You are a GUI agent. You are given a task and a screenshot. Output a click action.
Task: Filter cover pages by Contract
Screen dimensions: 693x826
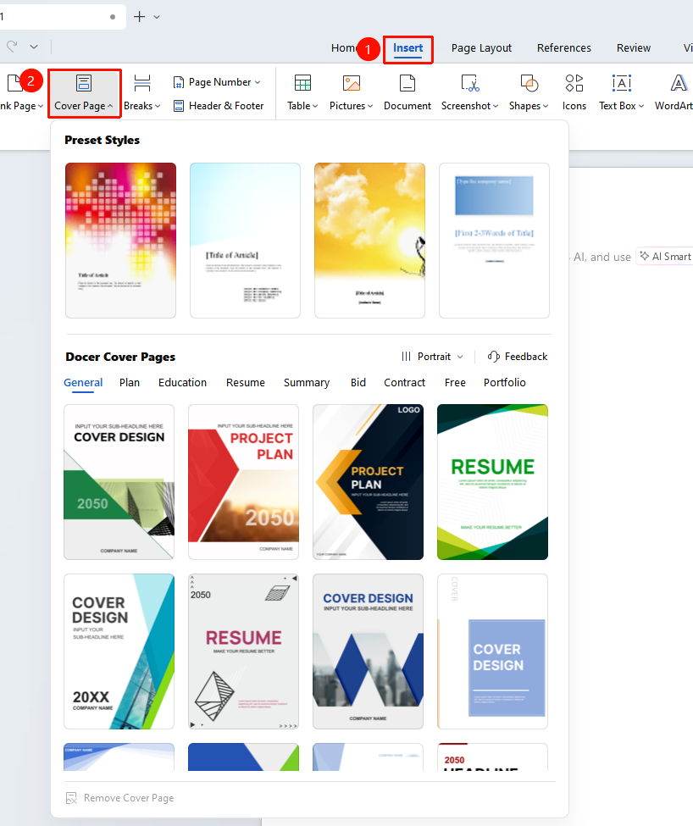point(404,382)
